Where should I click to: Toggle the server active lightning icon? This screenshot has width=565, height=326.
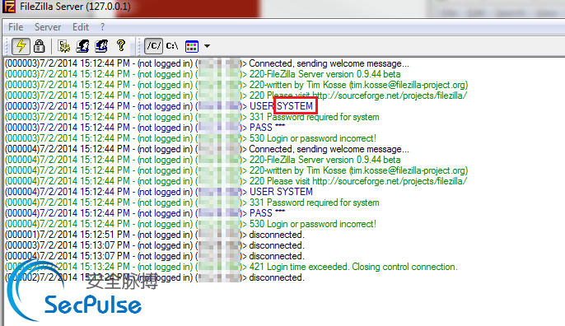[21, 46]
